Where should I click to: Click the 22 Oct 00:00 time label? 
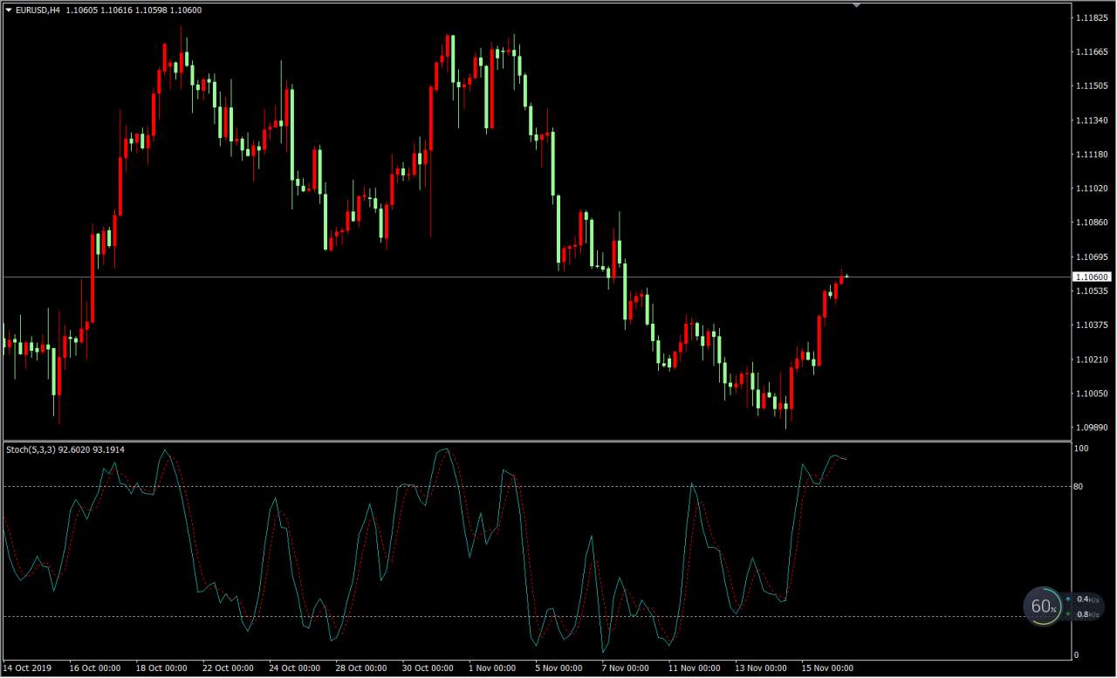229,668
